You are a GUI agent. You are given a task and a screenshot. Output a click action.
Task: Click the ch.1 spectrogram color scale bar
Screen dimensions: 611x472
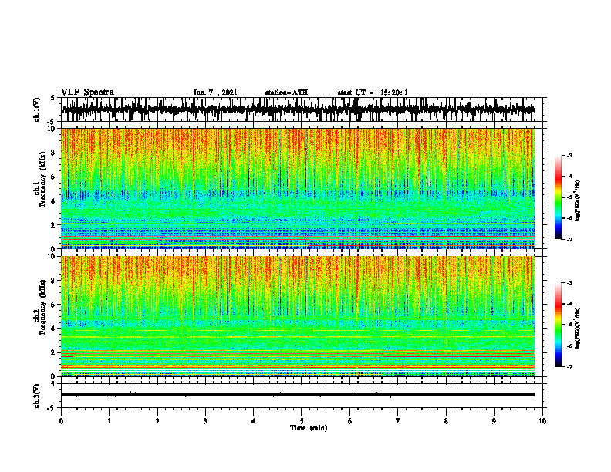coord(558,197)
